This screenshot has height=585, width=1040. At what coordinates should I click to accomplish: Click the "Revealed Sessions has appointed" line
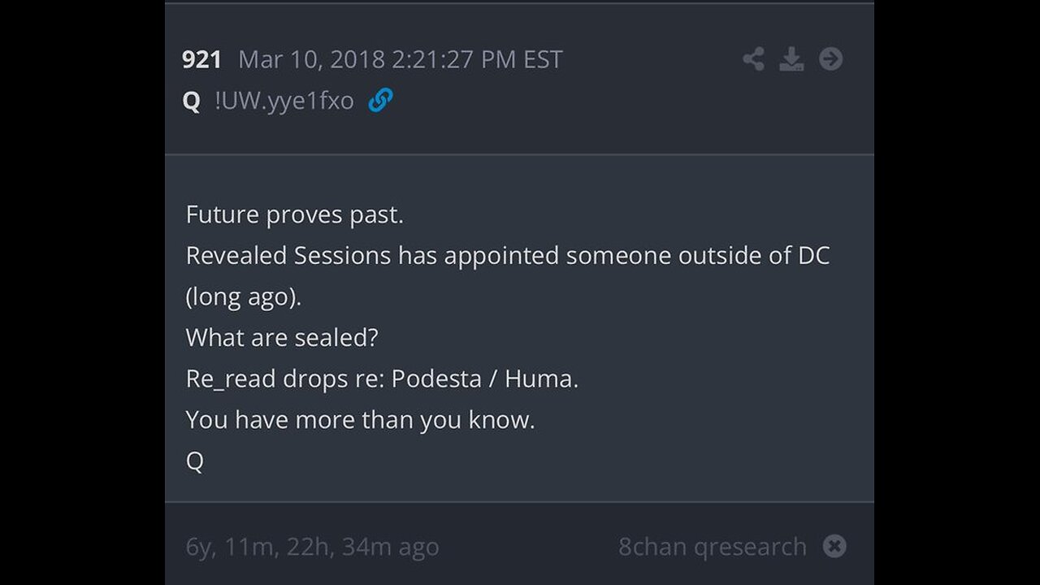coord(508,256)
